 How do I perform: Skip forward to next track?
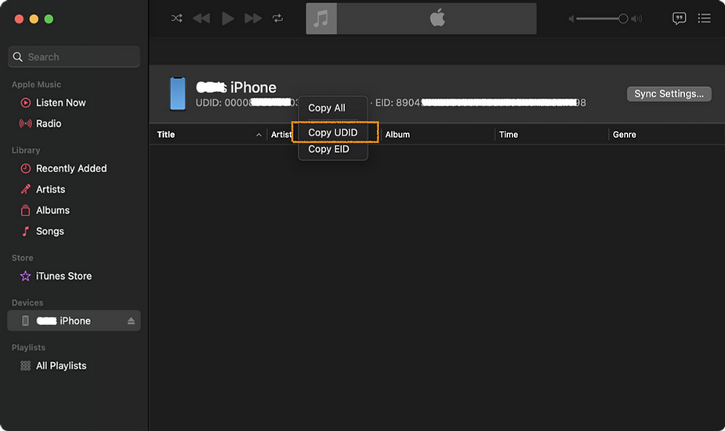click(253, 19)
